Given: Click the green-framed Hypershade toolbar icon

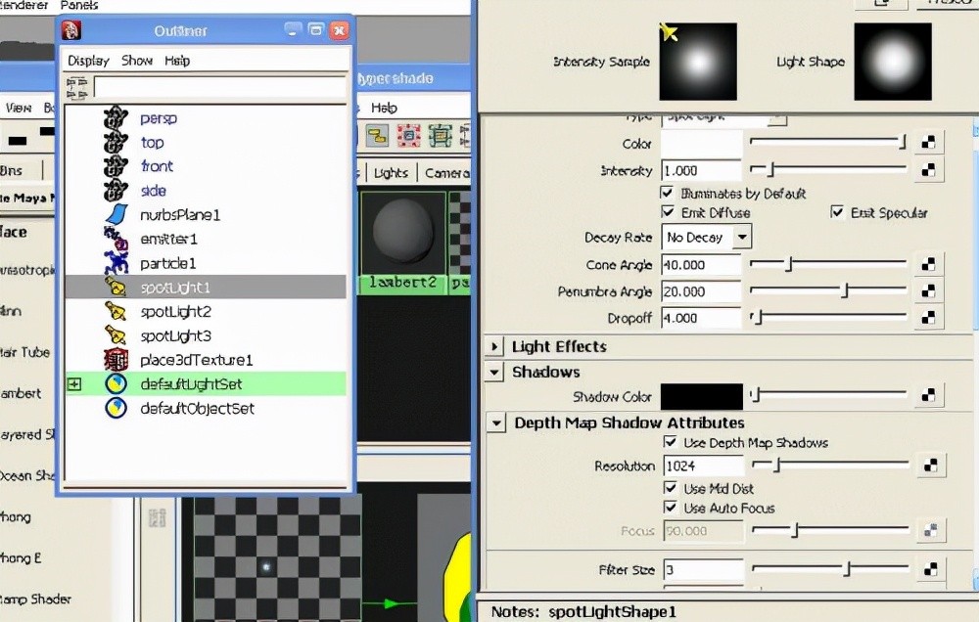Looking at the screenshot, I should [x=440, y=135].
